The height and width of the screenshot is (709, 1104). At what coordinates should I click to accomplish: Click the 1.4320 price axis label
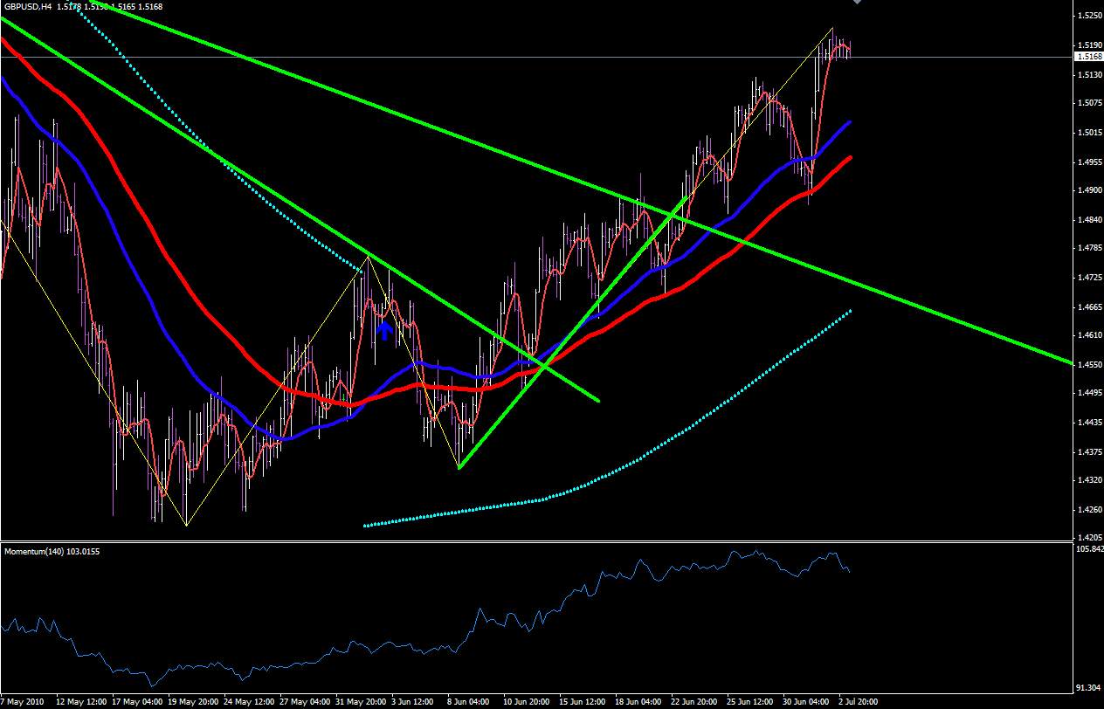tap(1089, 481)
